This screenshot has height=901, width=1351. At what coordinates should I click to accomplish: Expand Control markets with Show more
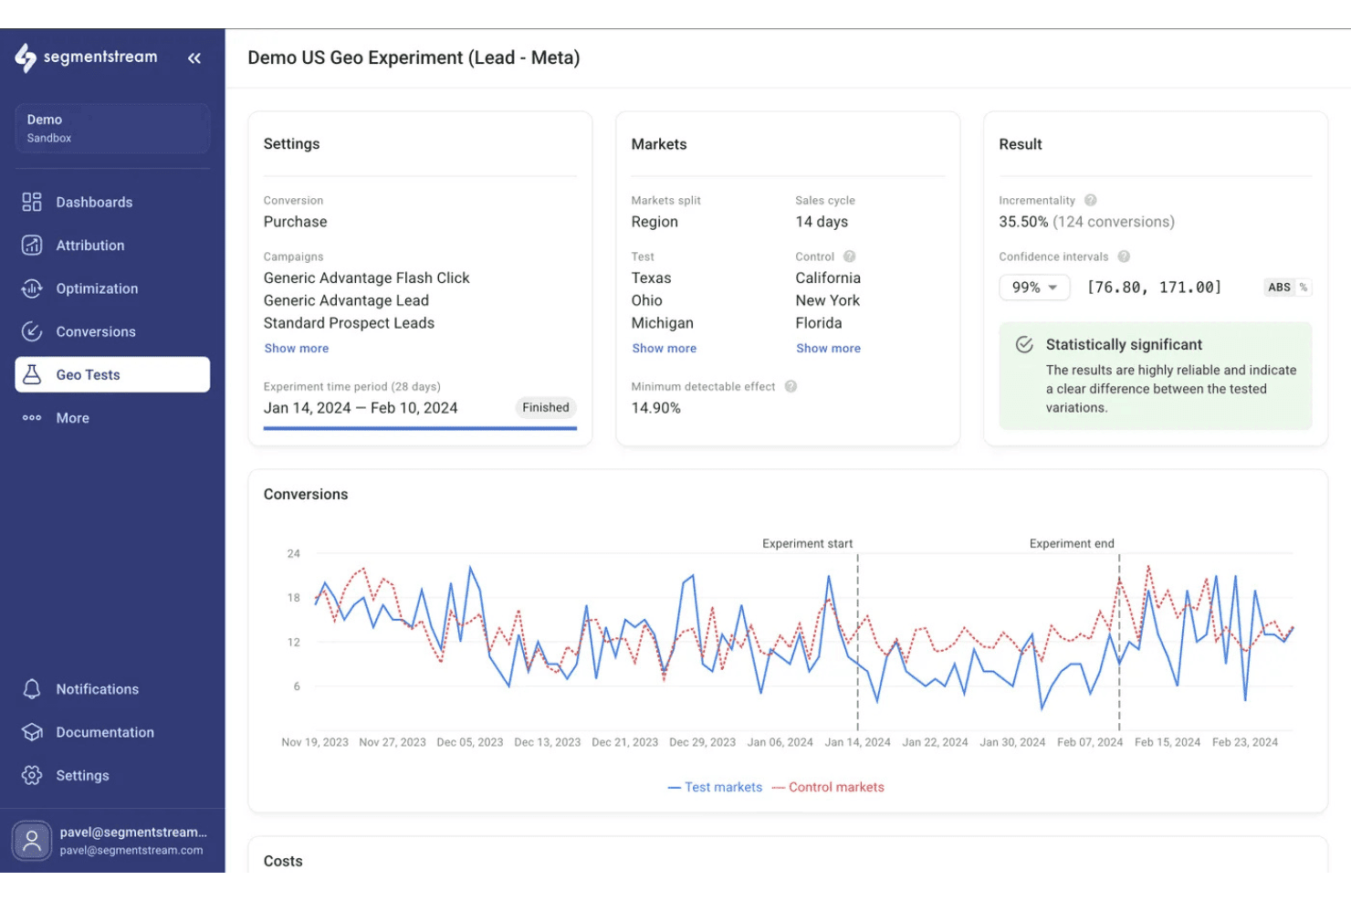coord(828,349)
